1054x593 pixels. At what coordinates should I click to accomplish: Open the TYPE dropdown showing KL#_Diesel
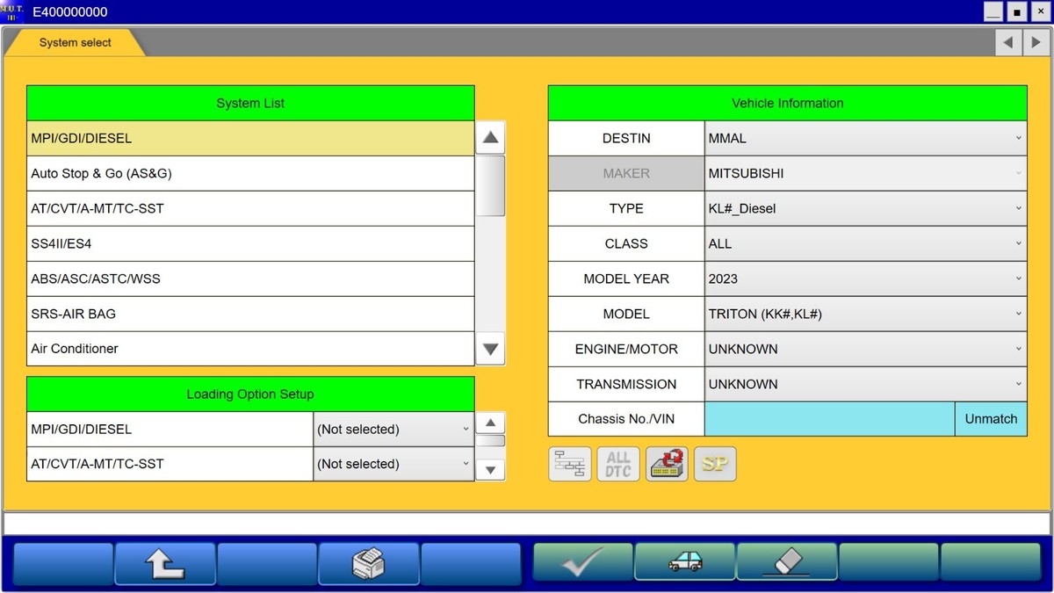click(x=865, y=208)
